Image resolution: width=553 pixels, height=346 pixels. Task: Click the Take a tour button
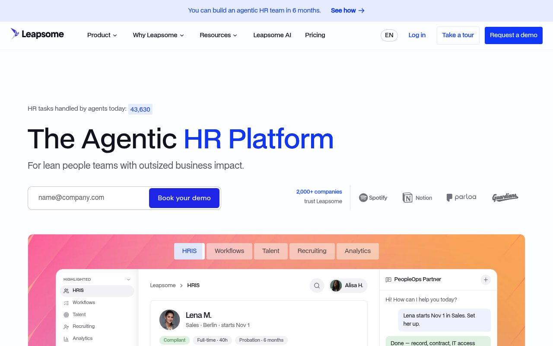(458, 35)
